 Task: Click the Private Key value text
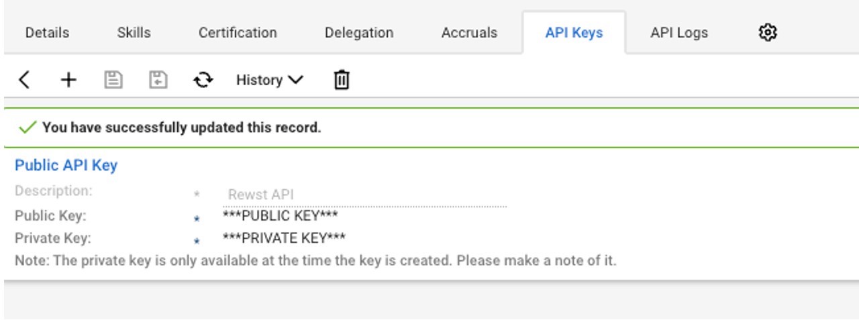point(284,238)
